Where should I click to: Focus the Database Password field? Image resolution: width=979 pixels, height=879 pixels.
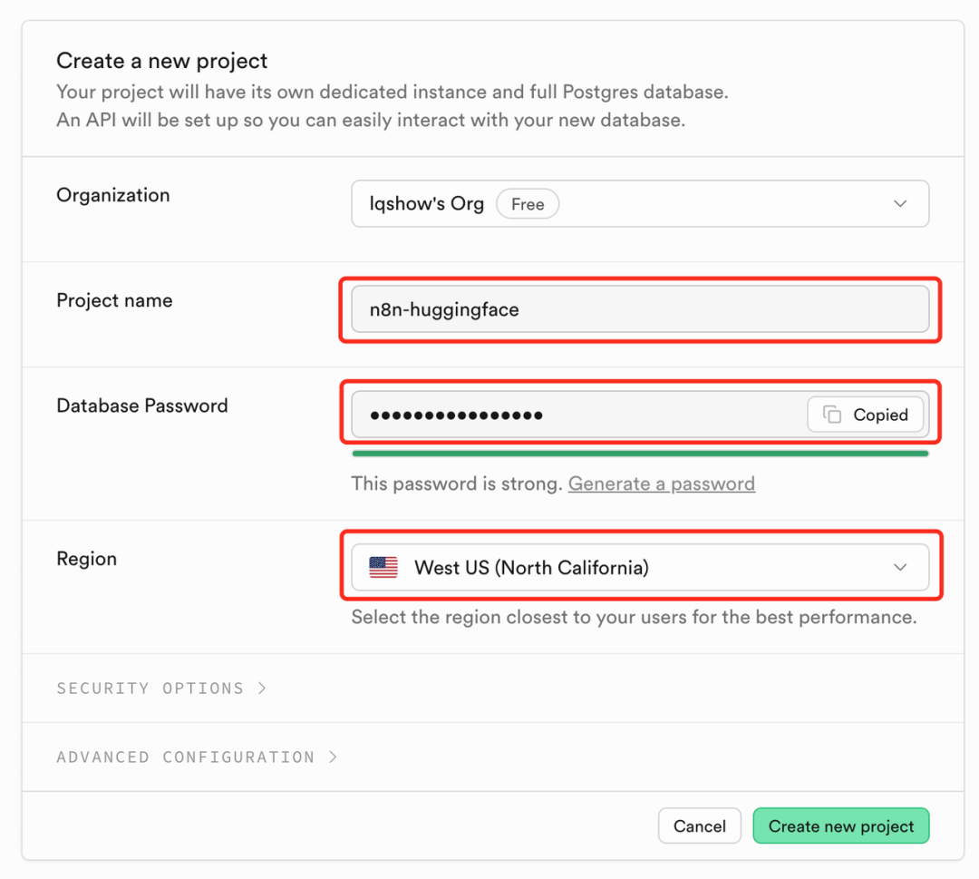coord(578,415)
